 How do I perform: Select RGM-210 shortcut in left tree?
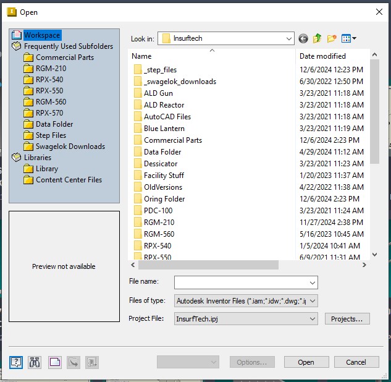[51, 69]
